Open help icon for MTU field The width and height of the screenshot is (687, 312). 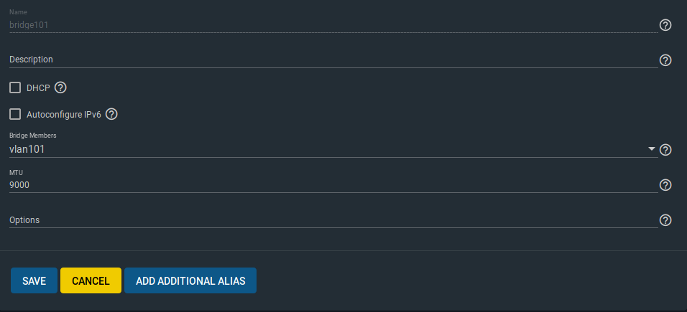click(665, 185)
